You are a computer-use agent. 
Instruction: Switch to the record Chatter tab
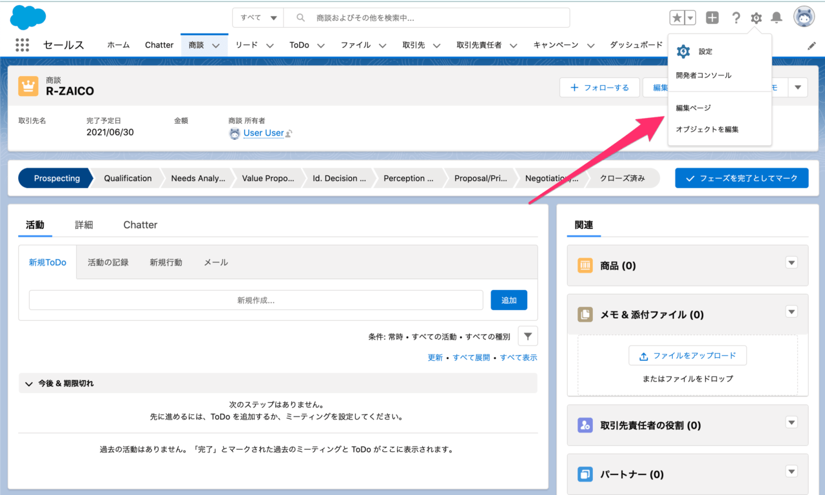(141, 225)
